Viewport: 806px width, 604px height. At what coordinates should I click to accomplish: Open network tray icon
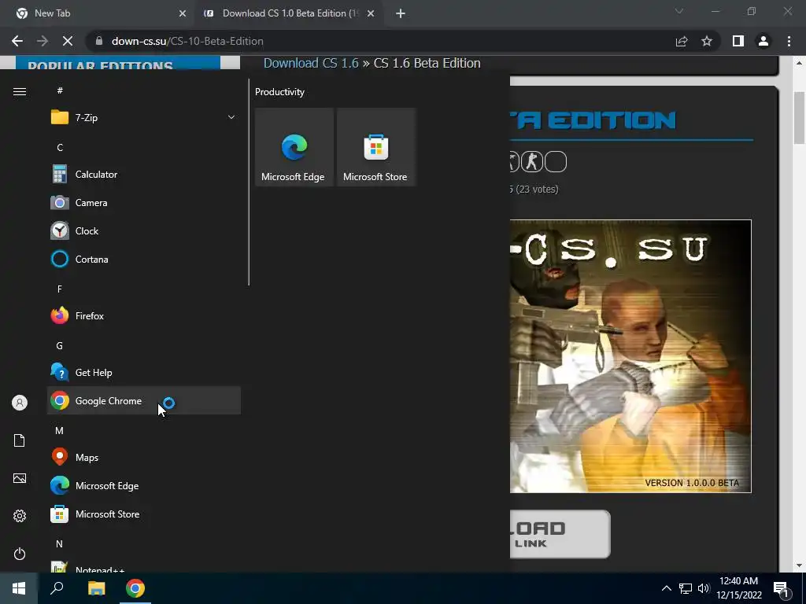click(x=686, y=588)
